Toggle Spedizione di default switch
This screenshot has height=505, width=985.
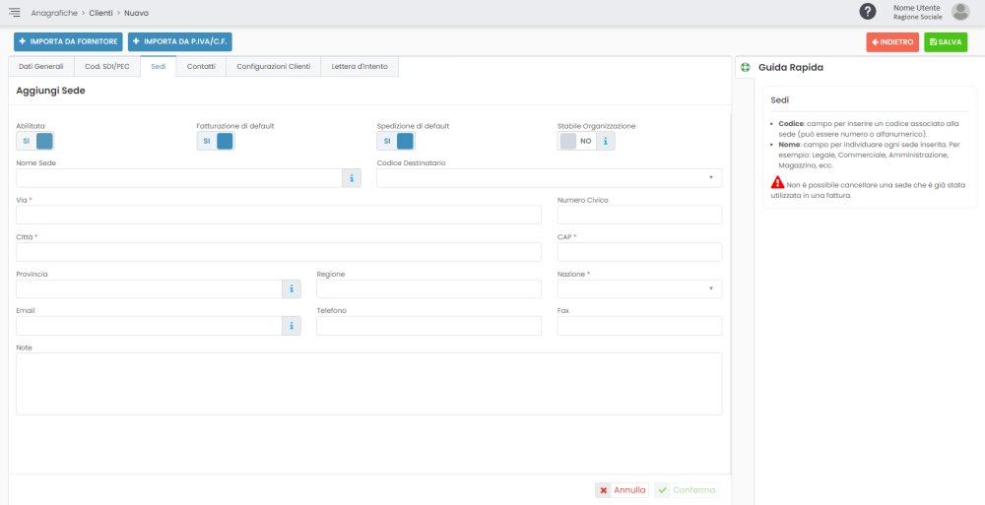(396, 142)
